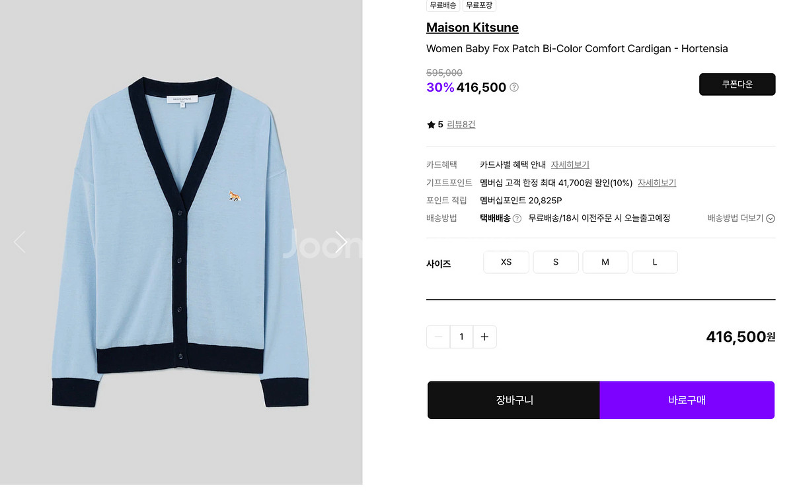Screen dimensions: 795x495
Task: Select size L option
Action: coord(654,262)
